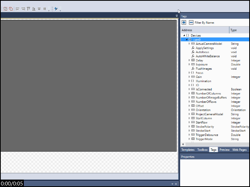Click the Bring to Front toolbar icon
The height and width of the screenshot is (187, 250).
(x=5, y=9)
